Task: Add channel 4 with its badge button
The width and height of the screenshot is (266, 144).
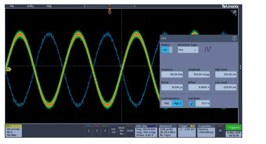Action: tap(105, 131)
